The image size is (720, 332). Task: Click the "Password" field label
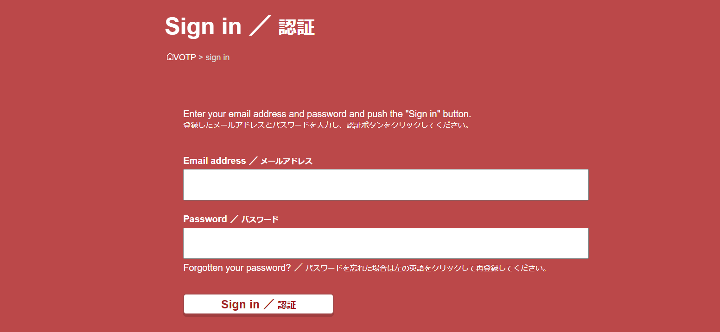point(205,219)
